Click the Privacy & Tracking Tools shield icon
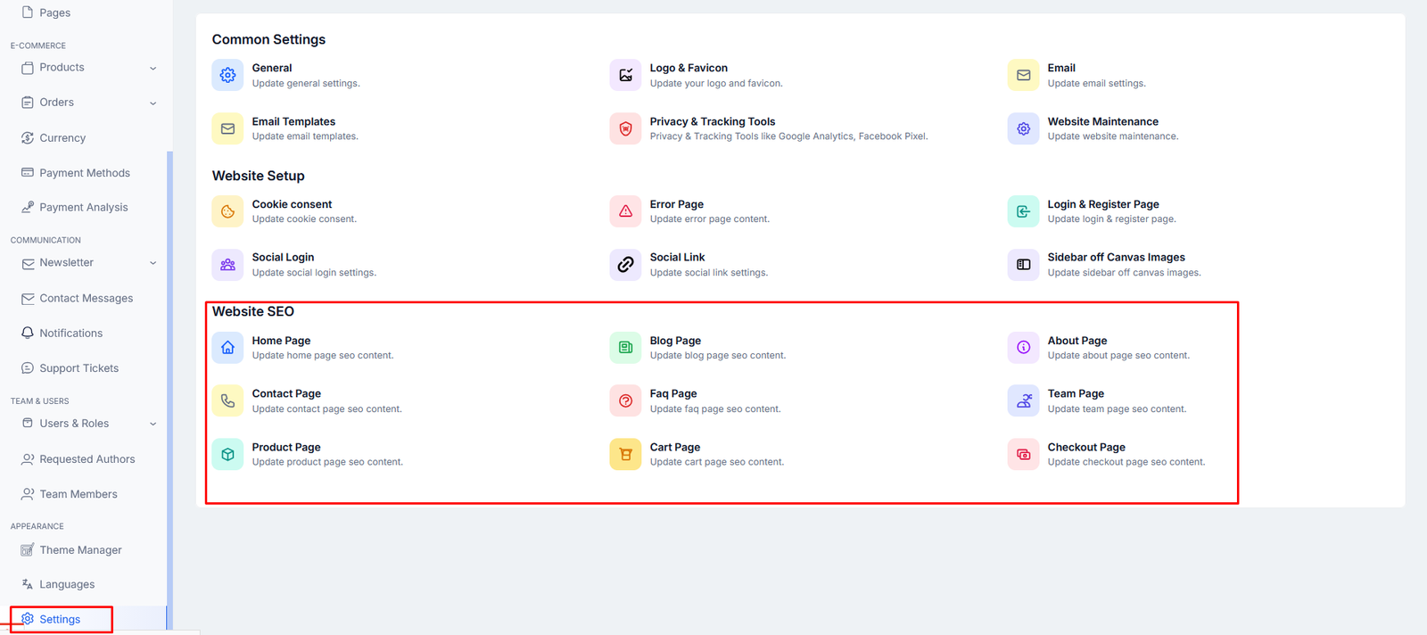 click(625, 128)
